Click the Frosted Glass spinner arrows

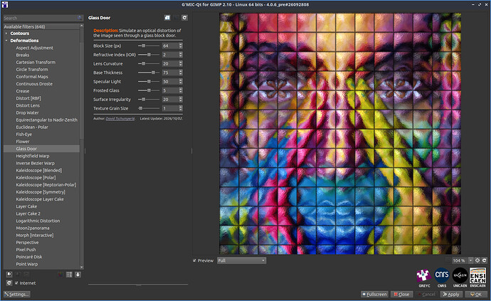pos(181,90)
